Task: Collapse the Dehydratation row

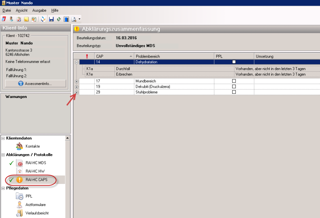Action: (76, 62)
